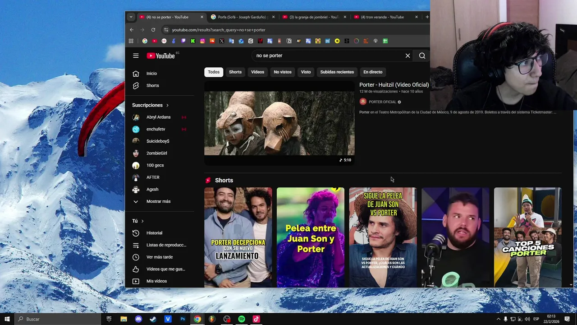The width and height of the screenshot is (577, 325).
Task: Select the Subidas recientes filter chip
Action: [337, 72]
